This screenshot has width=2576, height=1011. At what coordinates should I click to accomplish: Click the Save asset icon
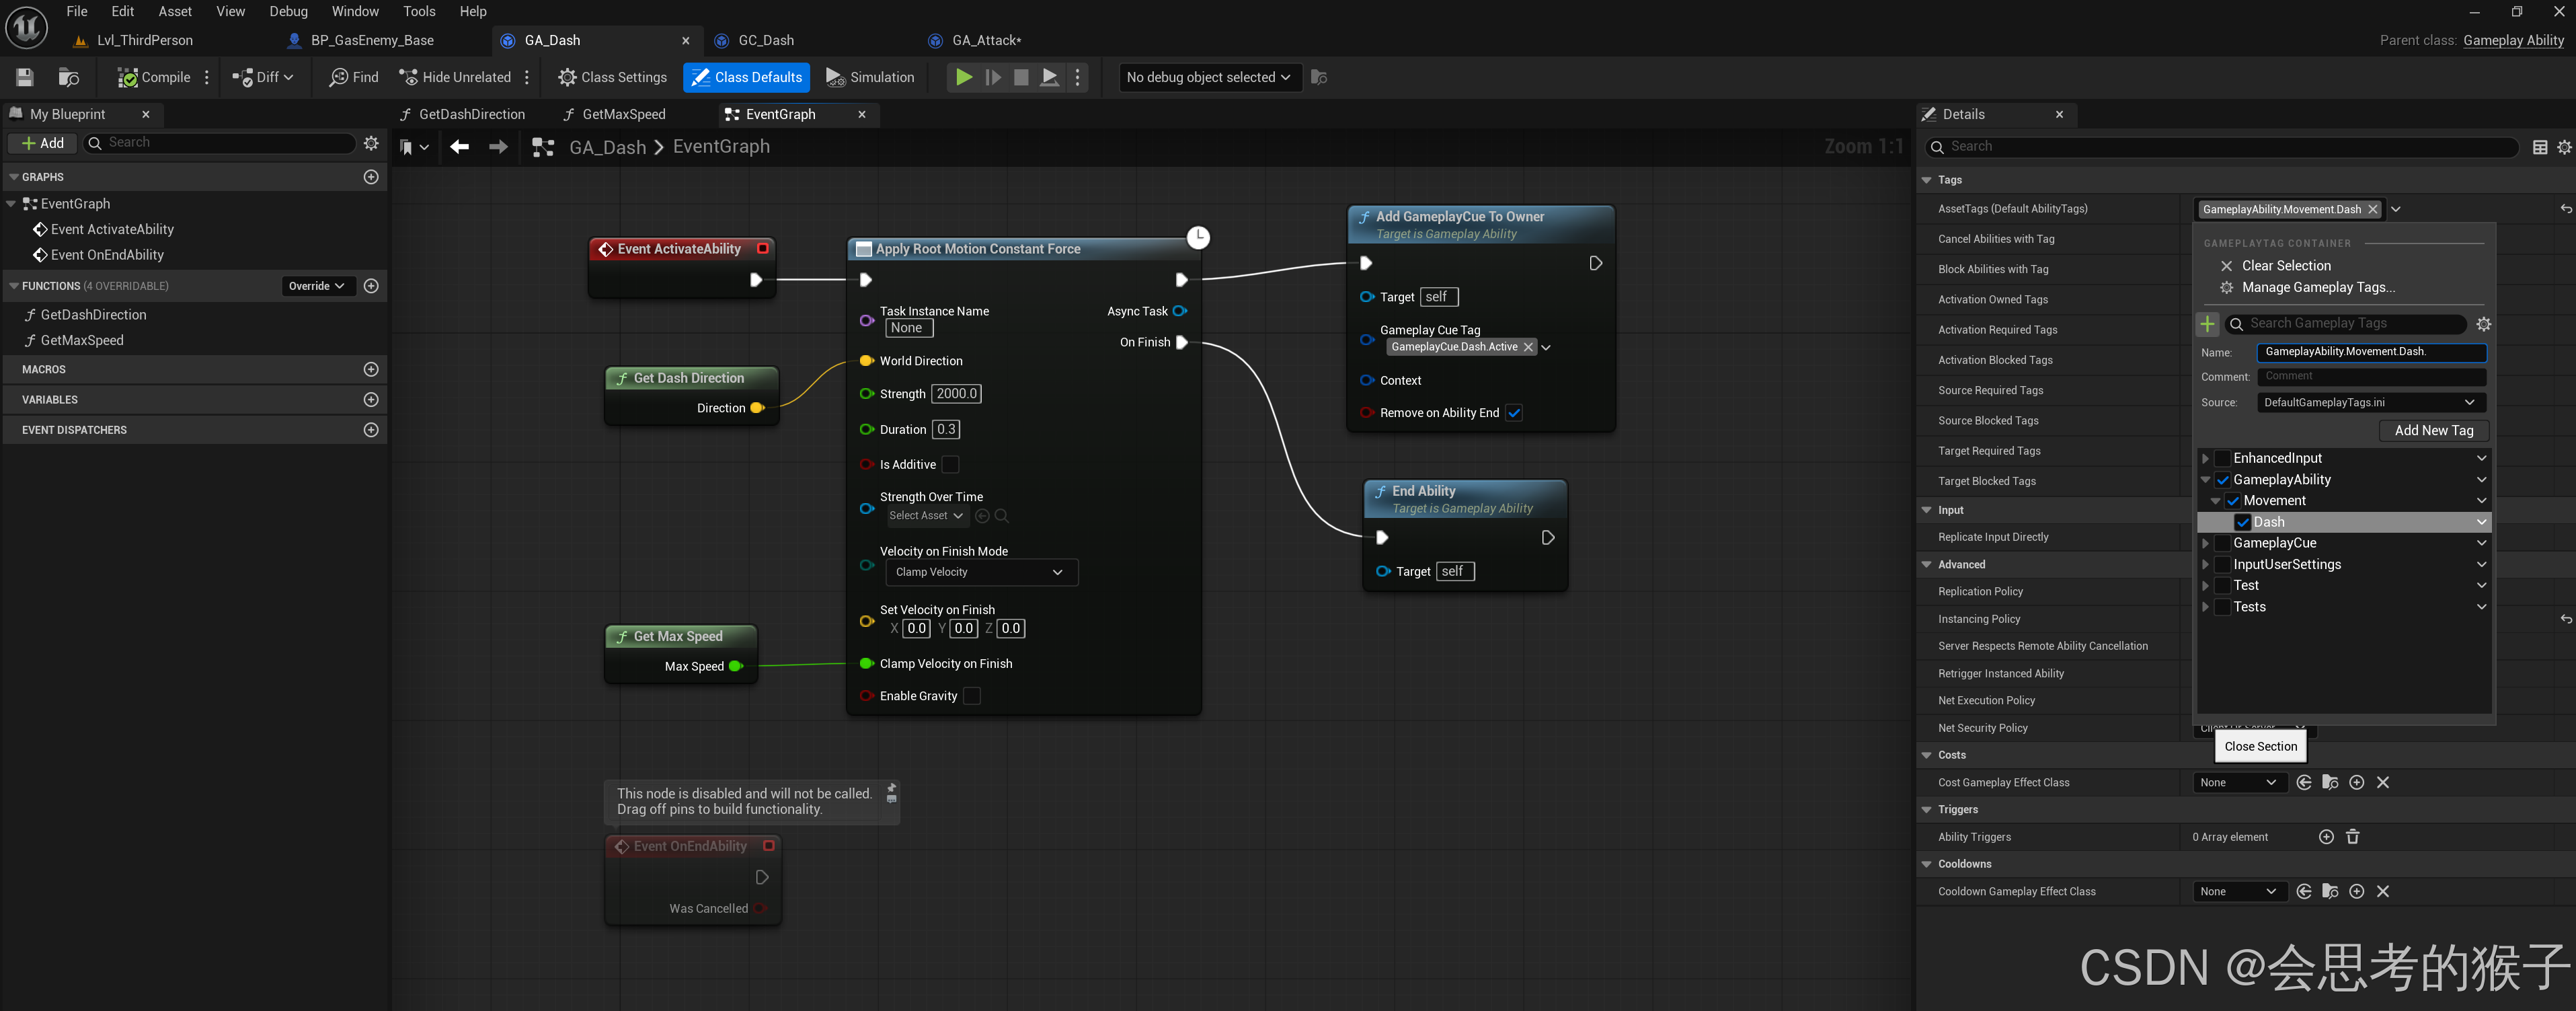pos(25,77)
